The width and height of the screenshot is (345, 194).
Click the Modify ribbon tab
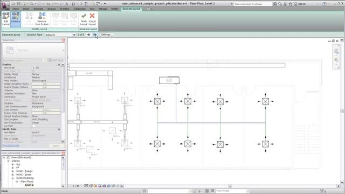click(114, 9)
